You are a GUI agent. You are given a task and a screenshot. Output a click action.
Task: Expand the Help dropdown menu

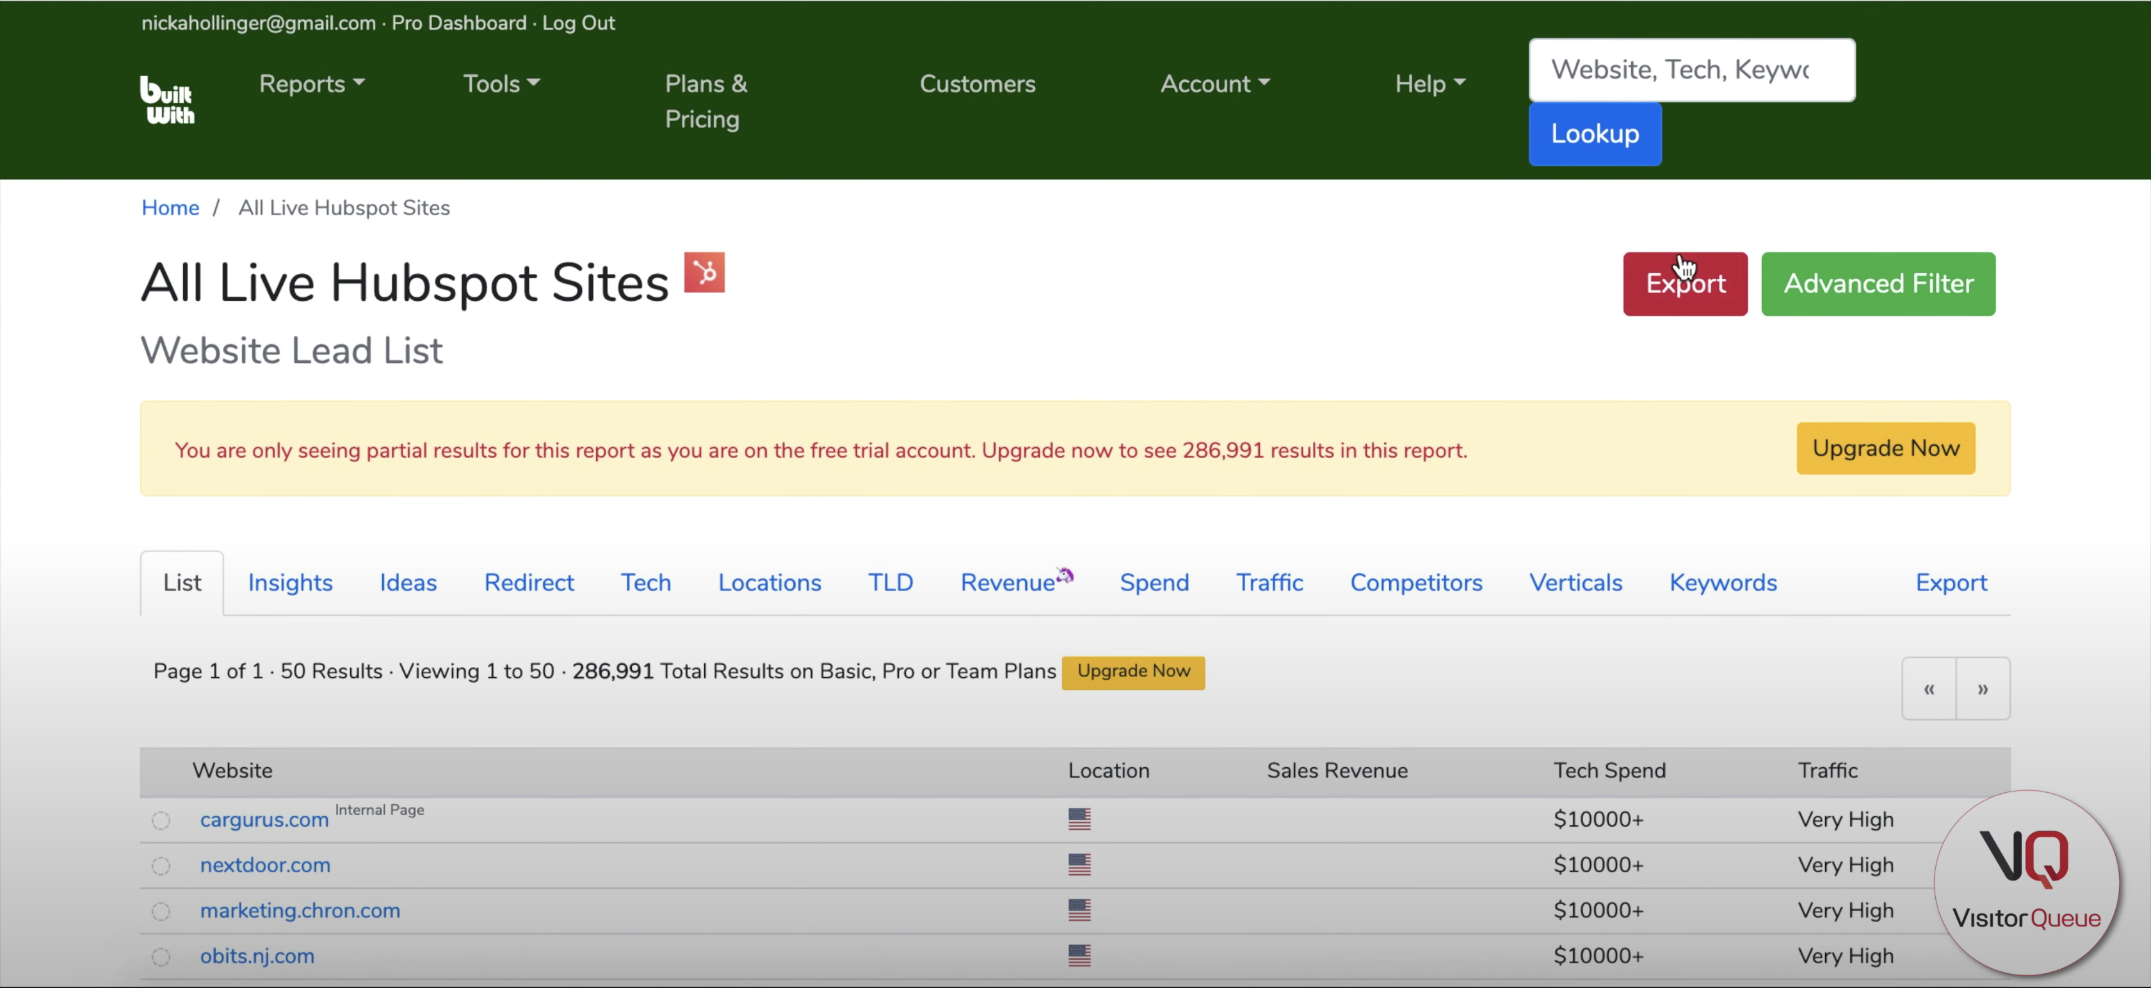pos(1430,83)
